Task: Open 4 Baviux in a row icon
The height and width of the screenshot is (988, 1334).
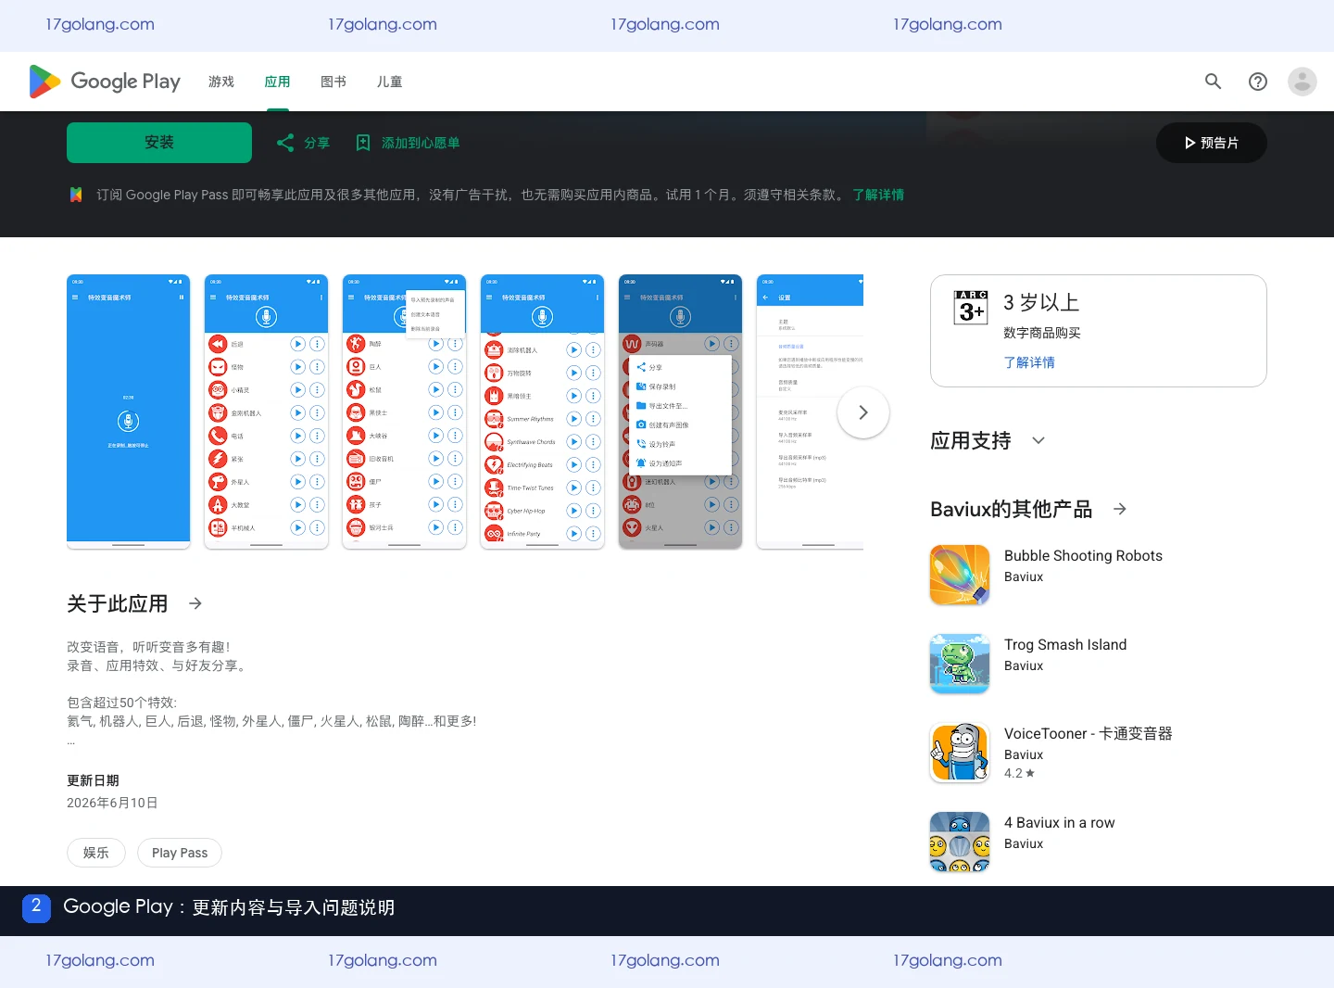Action: point(960,842)
